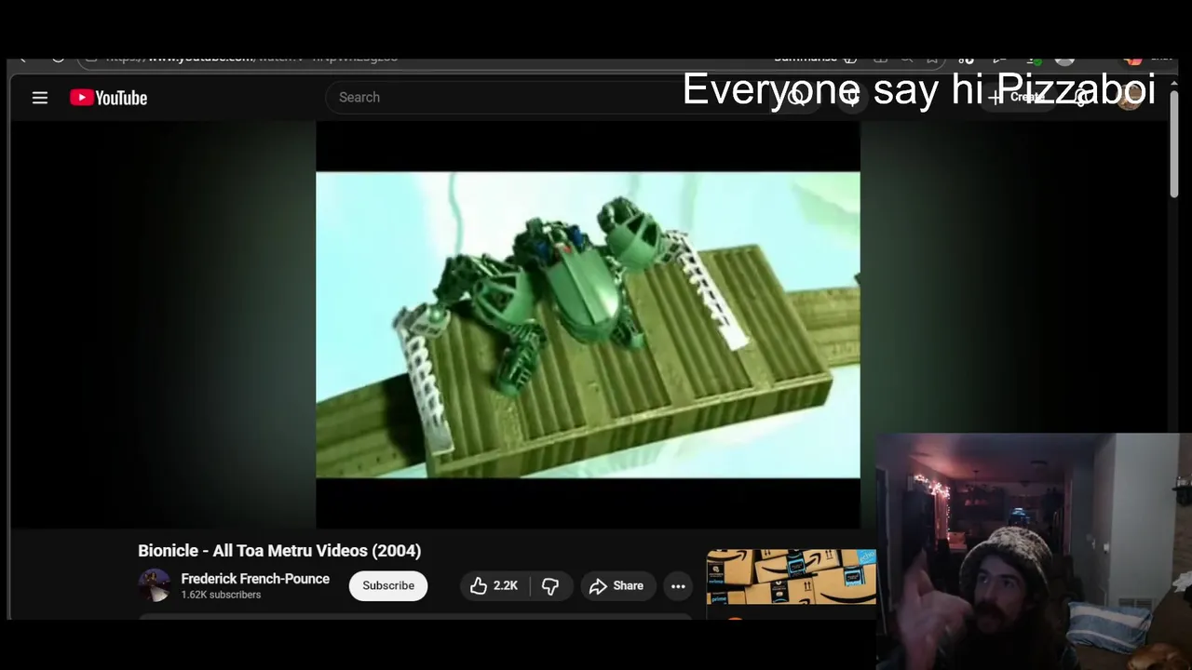
Task: Open the Amazon boxes ad thumbnail
Action: (x=792, y=578)
